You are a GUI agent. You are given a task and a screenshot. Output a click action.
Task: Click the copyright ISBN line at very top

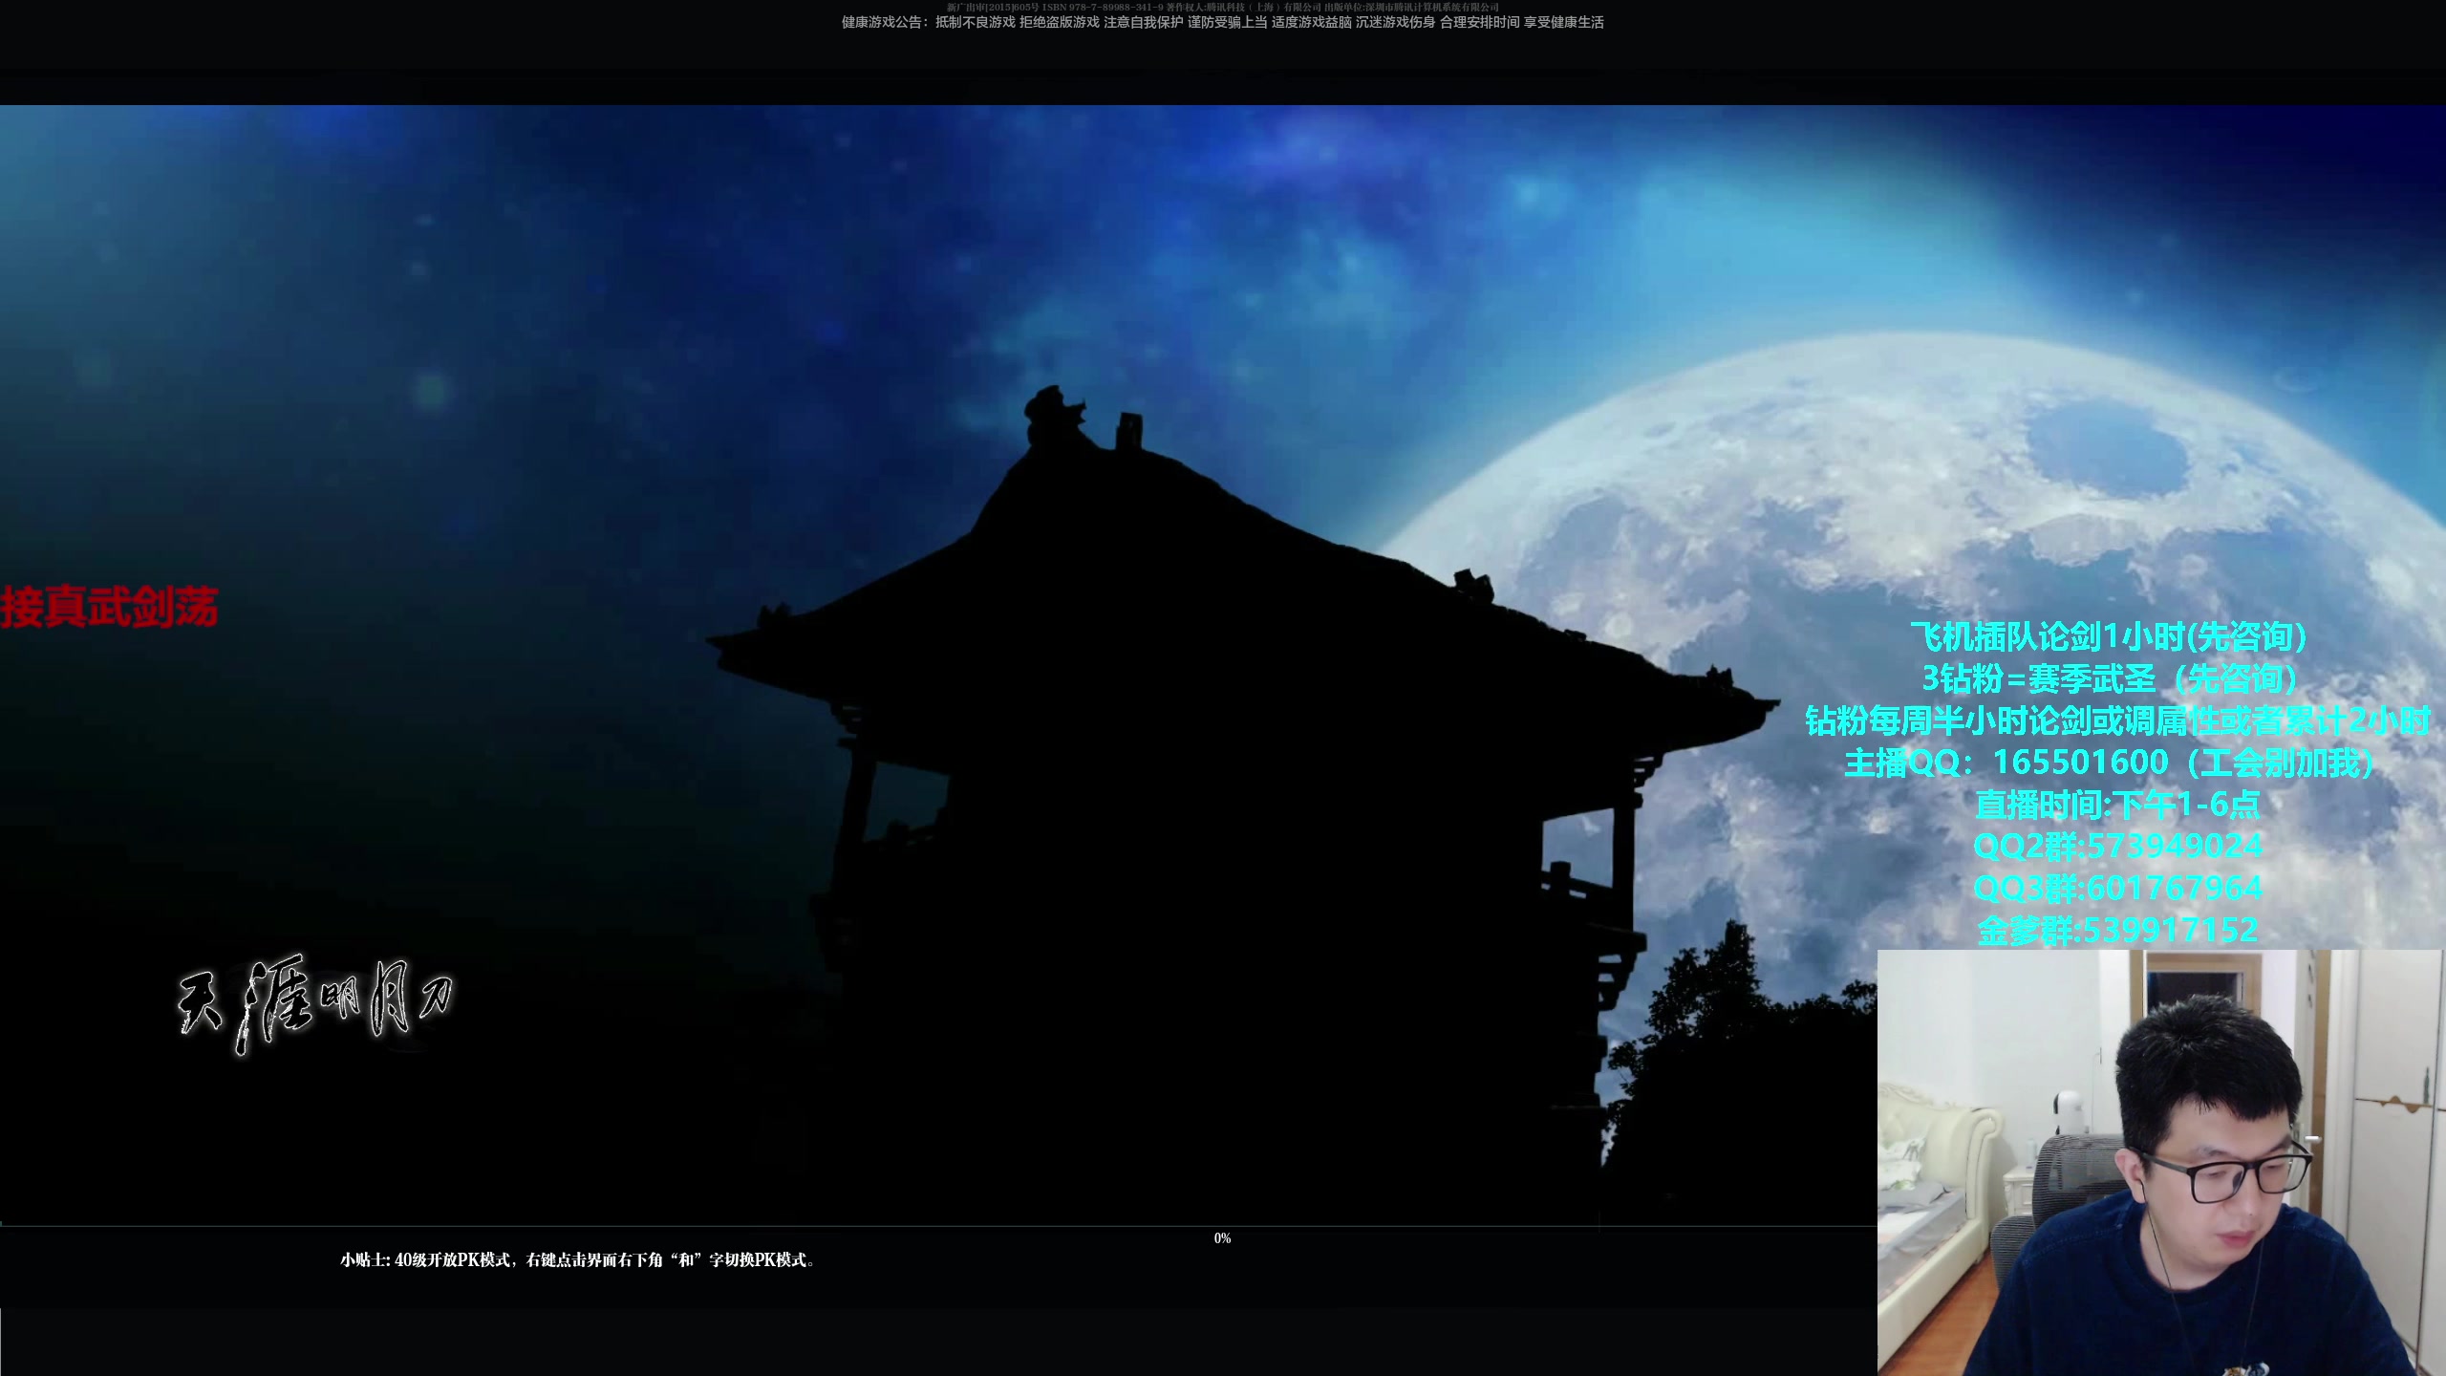[x=1222, y=7]
